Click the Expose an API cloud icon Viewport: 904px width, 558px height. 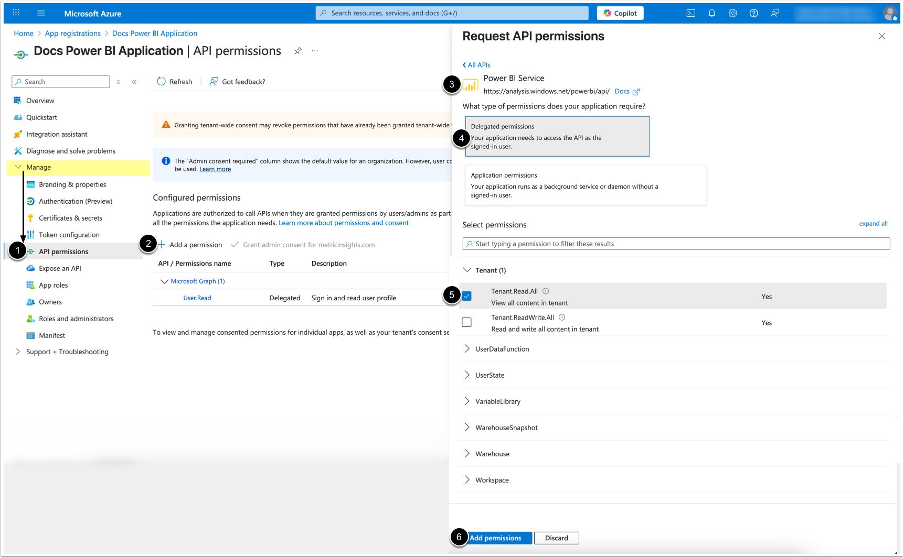click(30, 268)
